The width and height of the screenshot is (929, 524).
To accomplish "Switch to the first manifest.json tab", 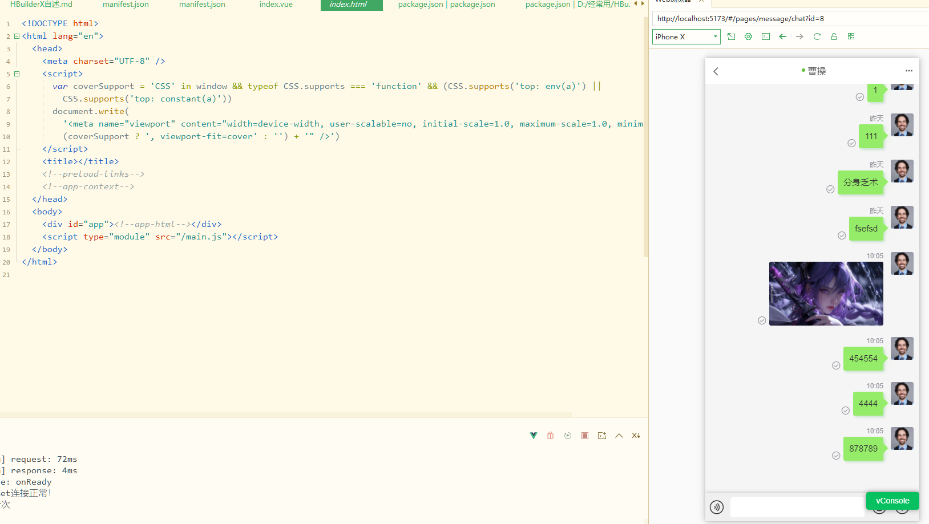I will 126,5.
